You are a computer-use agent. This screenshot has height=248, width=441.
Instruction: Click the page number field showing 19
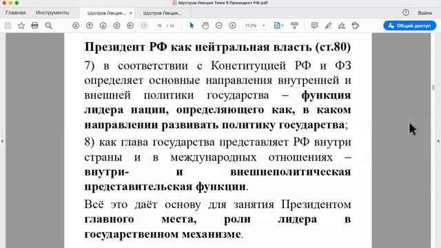(x=159, y=25)
